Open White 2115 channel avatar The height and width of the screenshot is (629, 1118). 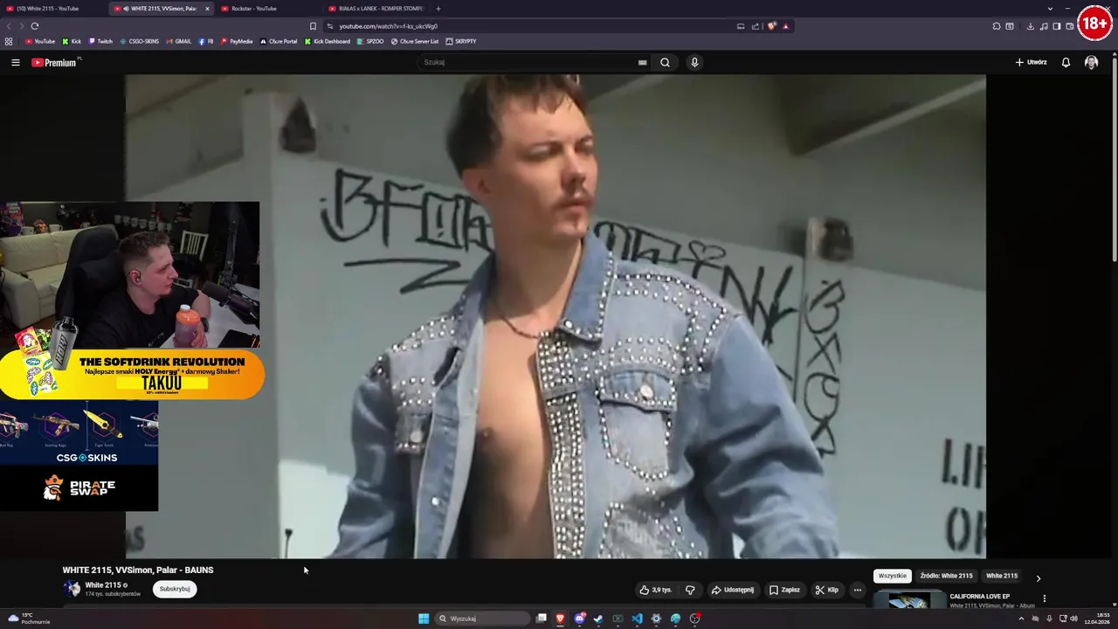pyautogui.click(x=72, y=589)
